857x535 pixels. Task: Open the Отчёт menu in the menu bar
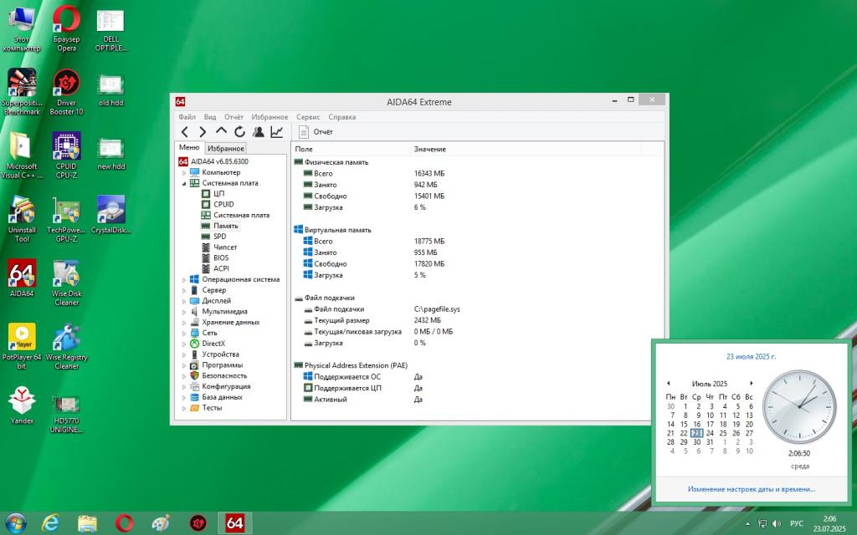tap(233, 117)
